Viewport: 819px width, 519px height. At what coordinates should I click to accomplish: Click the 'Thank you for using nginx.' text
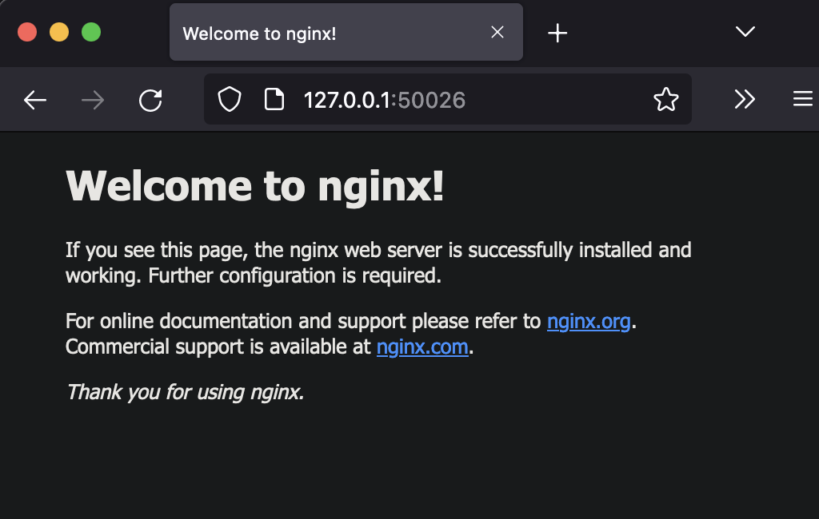185,392
